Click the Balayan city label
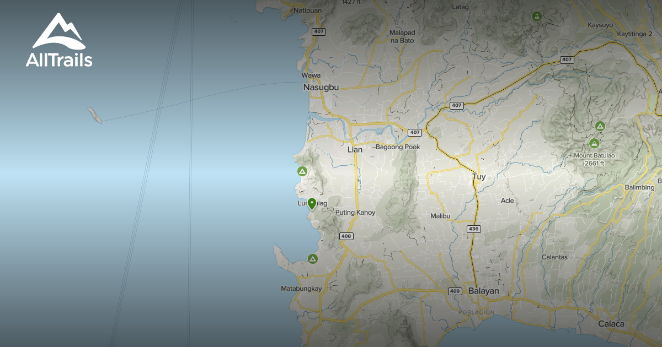Image resolution: width=662 pixels, height=347 pixels. pyautogui.click(x=484, y=290)
